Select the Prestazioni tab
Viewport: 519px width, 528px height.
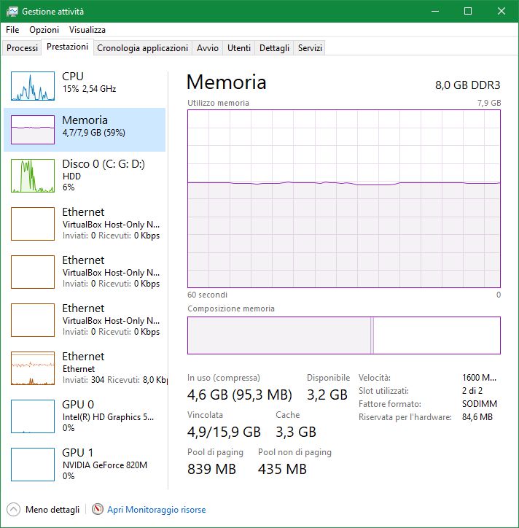[x=67, y=47]
